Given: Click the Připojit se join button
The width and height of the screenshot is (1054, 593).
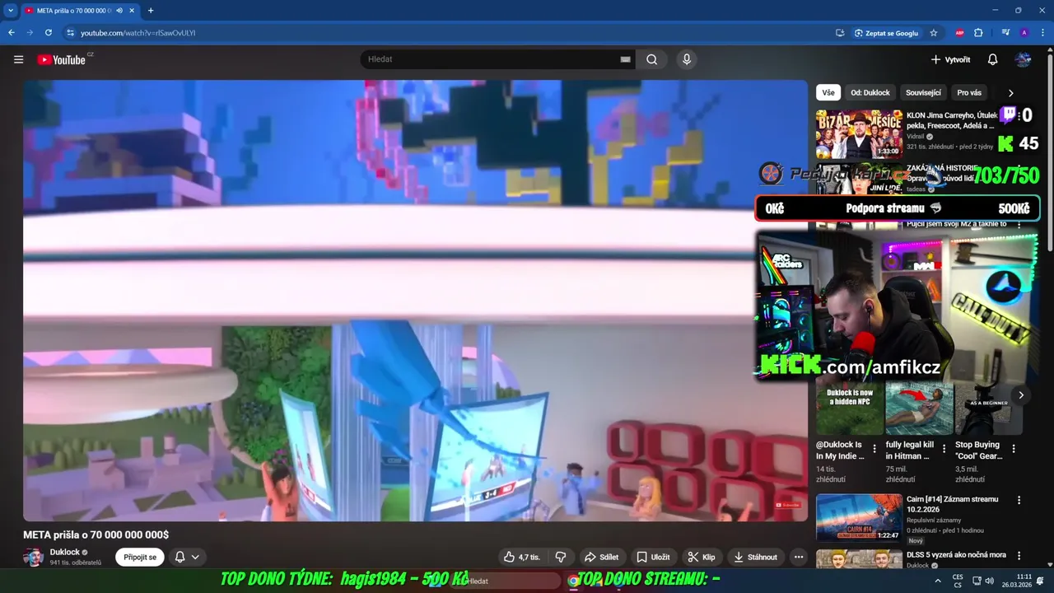Looking at the screenshot, I should pyautogui.click(x=140, y=557).
